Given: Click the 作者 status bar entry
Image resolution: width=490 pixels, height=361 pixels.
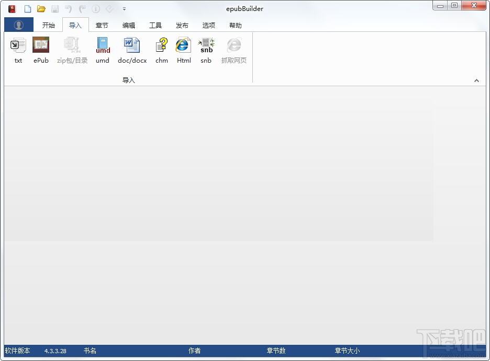Looking at the screenshot, I should tap(194, 351).
